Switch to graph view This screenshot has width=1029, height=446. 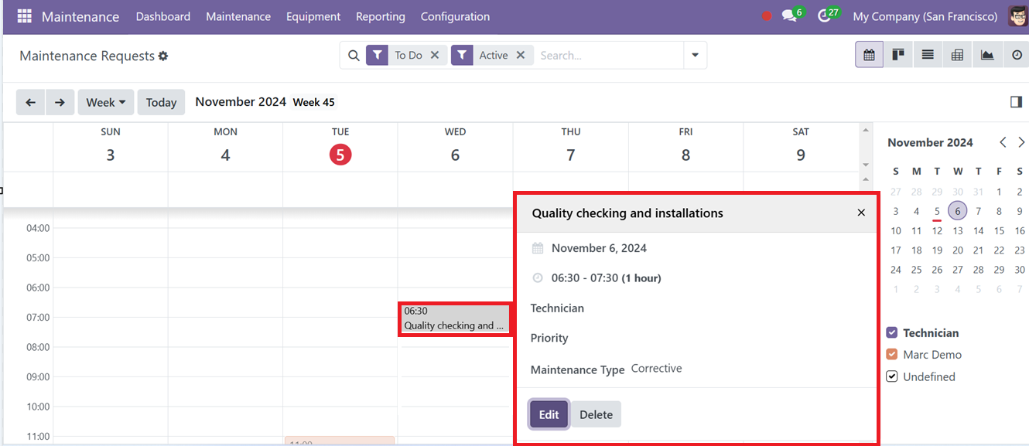tap(986, 55)
